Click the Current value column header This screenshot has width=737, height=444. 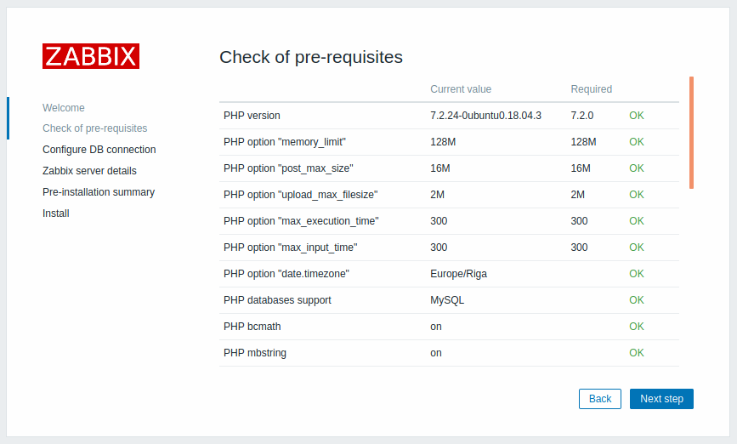(461, 89)
